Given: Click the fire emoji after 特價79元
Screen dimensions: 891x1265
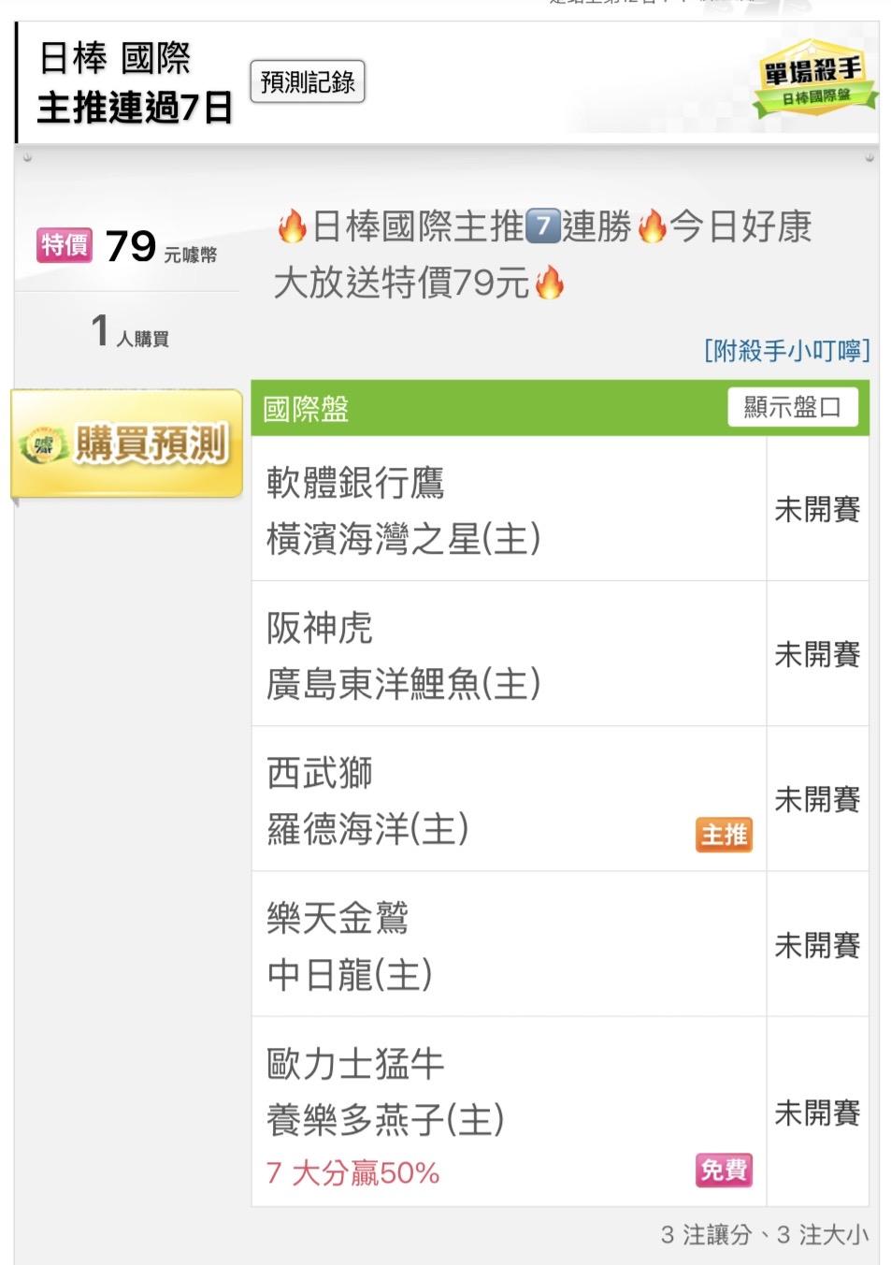Looking at the screenshot, I should click(550, 283).
